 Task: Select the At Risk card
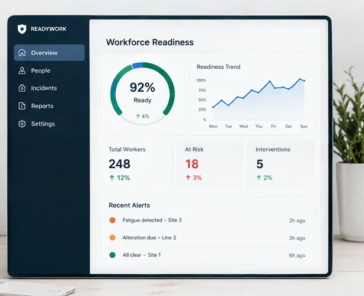point(210,163)
